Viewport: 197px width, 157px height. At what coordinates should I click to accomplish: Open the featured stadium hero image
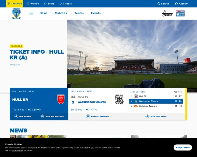point(132,54)
